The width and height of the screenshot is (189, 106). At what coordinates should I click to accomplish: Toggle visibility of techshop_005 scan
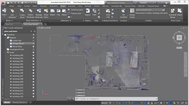[33, 70]
